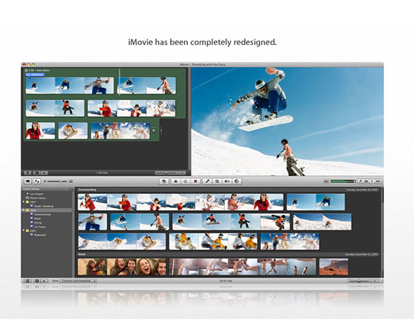Play selected events full screen button
The image size is (414, 336).
pos(37,281)
